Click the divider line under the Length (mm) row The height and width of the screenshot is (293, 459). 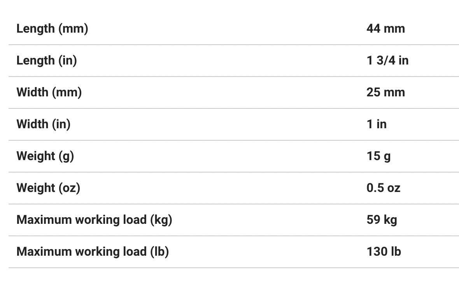233,45
